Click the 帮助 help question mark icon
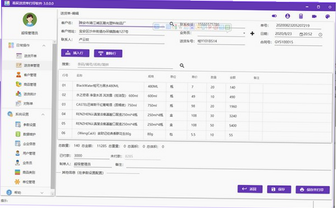 pos(9,192)
